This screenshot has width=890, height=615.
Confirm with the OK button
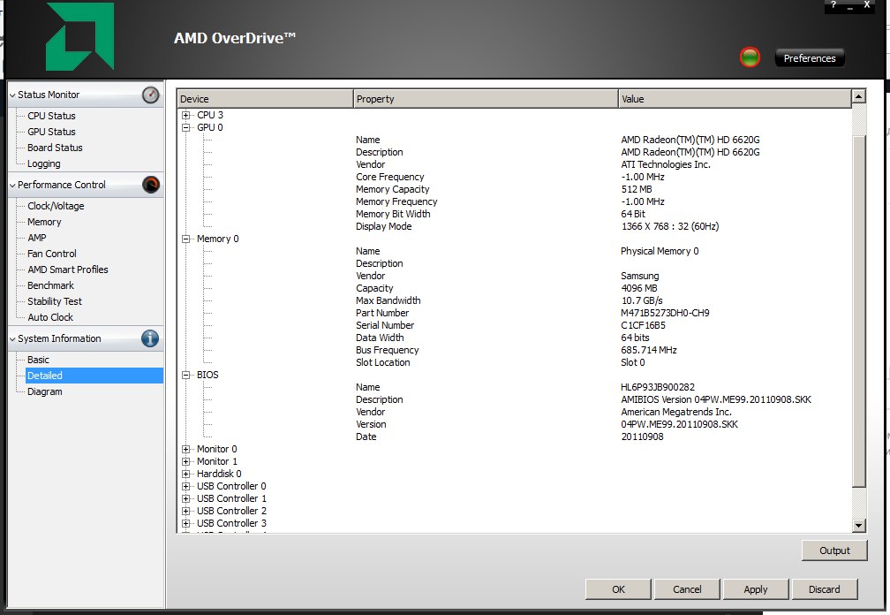point(618,589)
